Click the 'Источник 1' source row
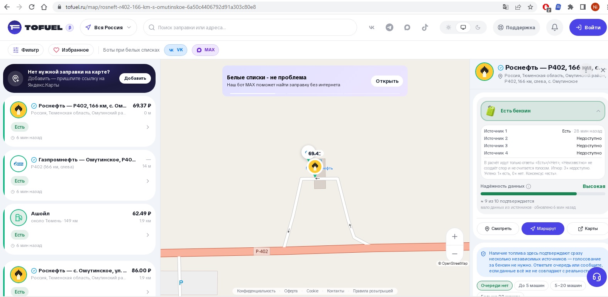The height and width of the screenshot is (297, 608). (543, 131)
